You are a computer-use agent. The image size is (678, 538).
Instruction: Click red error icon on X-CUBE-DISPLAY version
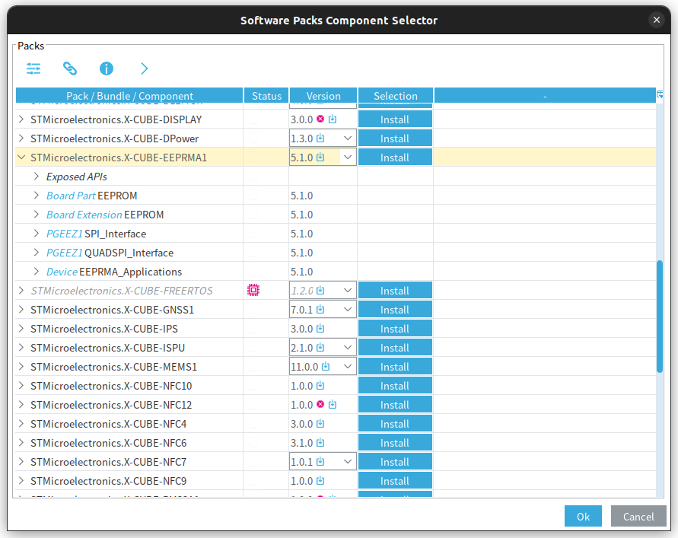(320, 119)
